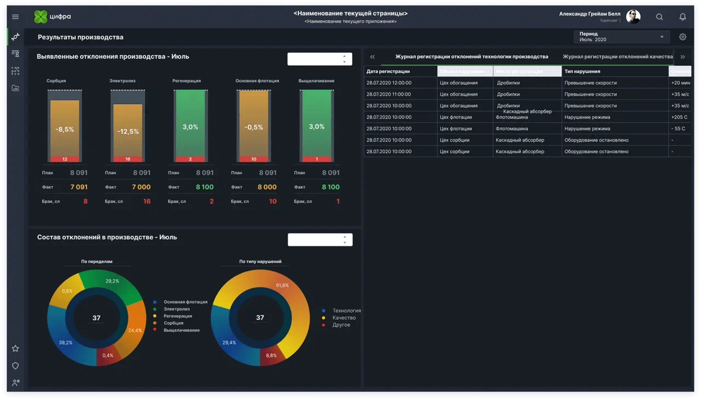This screenshot has height=400, width=701.
Task: Open the settings gear icon
Action: click(x=682, y=37)
